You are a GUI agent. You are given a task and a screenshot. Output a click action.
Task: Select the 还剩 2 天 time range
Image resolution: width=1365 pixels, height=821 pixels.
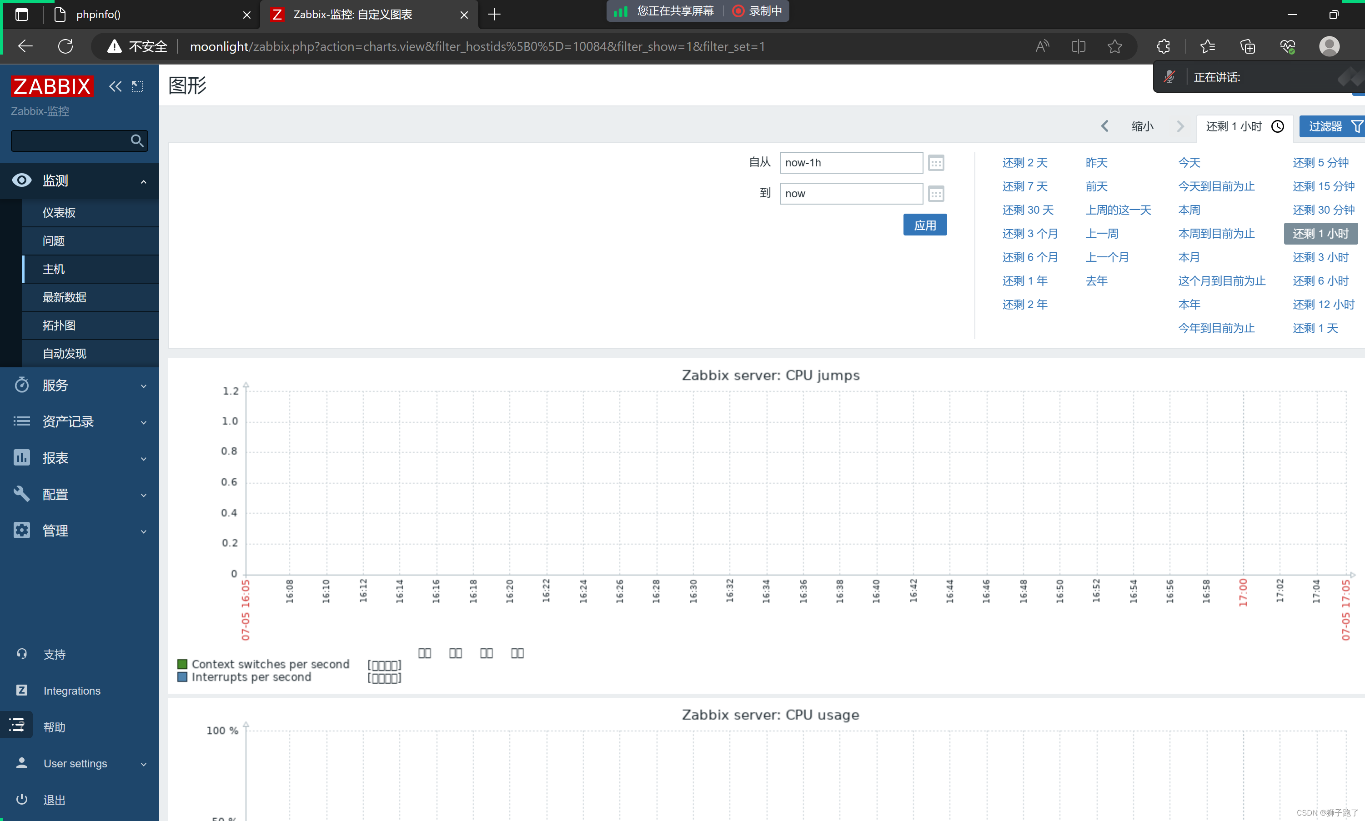[x=1025, y=163]
